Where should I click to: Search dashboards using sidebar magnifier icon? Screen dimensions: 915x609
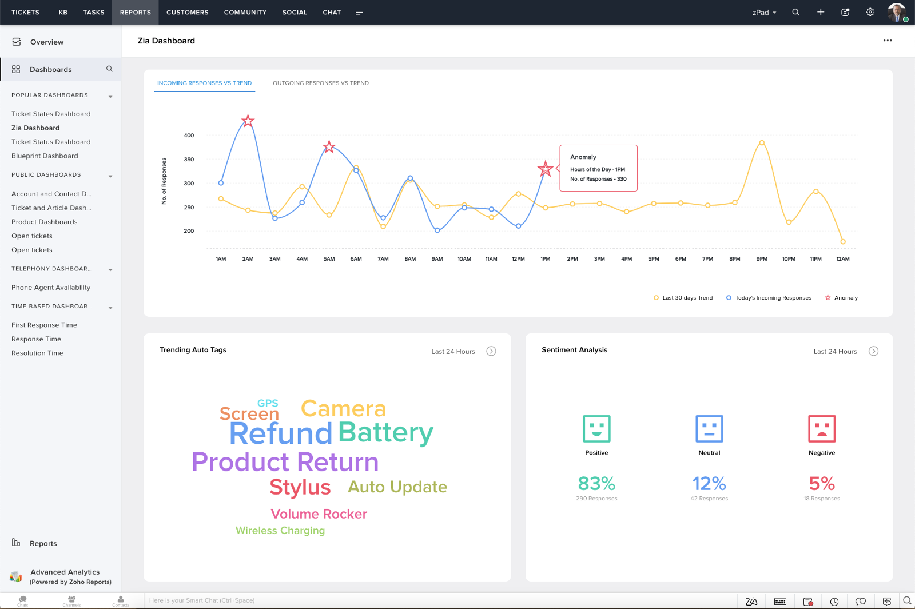point(109,69)
